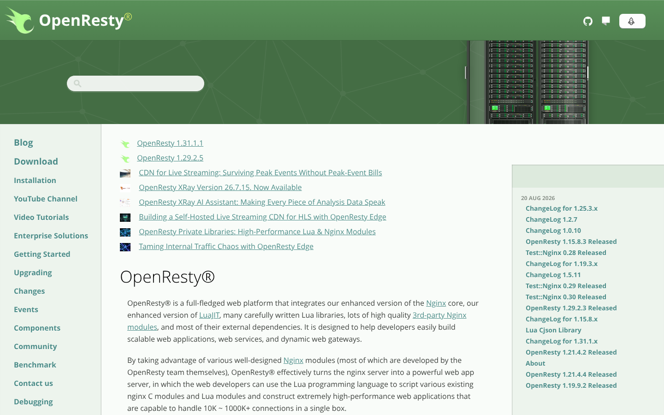Open the About link in news list

(x=535, y=363)
